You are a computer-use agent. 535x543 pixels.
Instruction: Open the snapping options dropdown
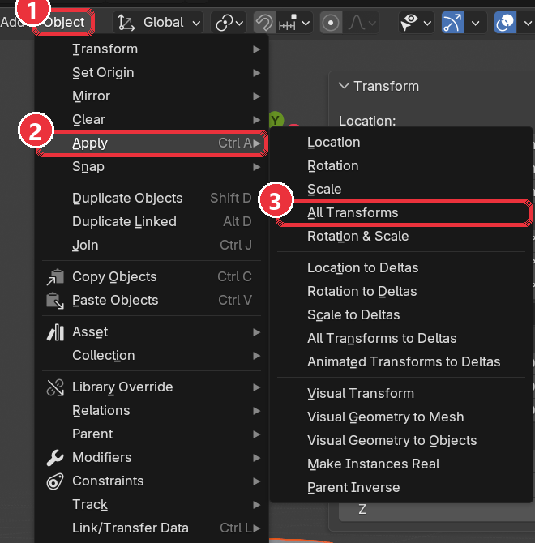click(x=294, y=23)
